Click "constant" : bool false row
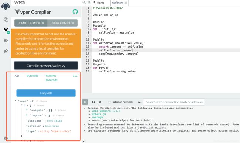The height and width of the screenshot is (143, 240). pos(44,121)
